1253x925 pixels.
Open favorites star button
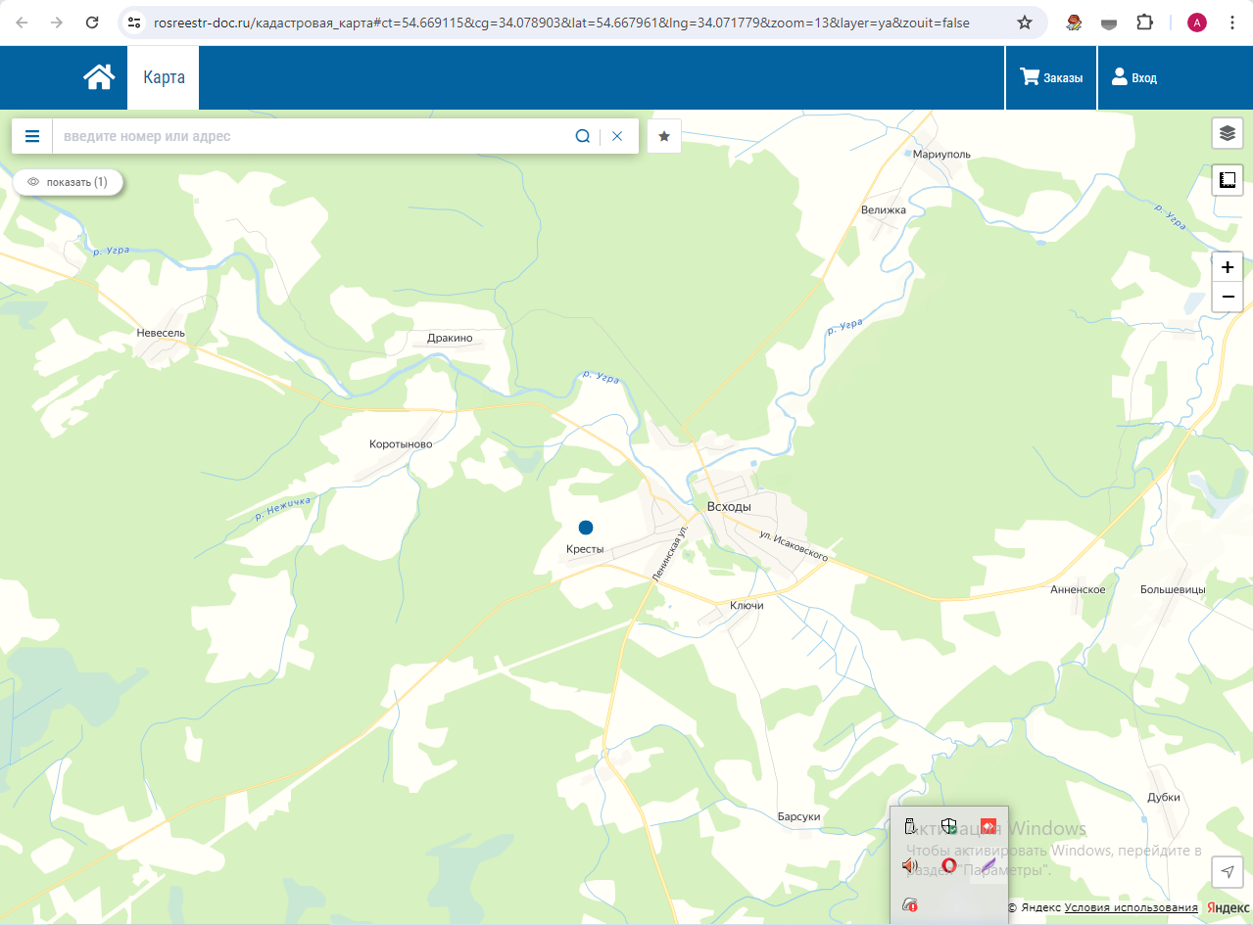click(664, 136)
